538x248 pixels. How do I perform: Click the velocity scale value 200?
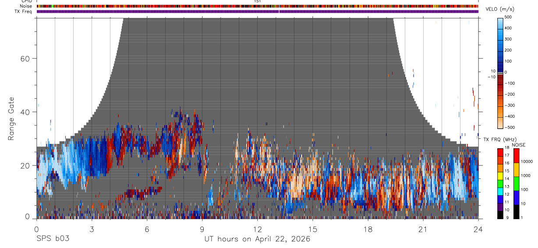(x=508, y=50)
